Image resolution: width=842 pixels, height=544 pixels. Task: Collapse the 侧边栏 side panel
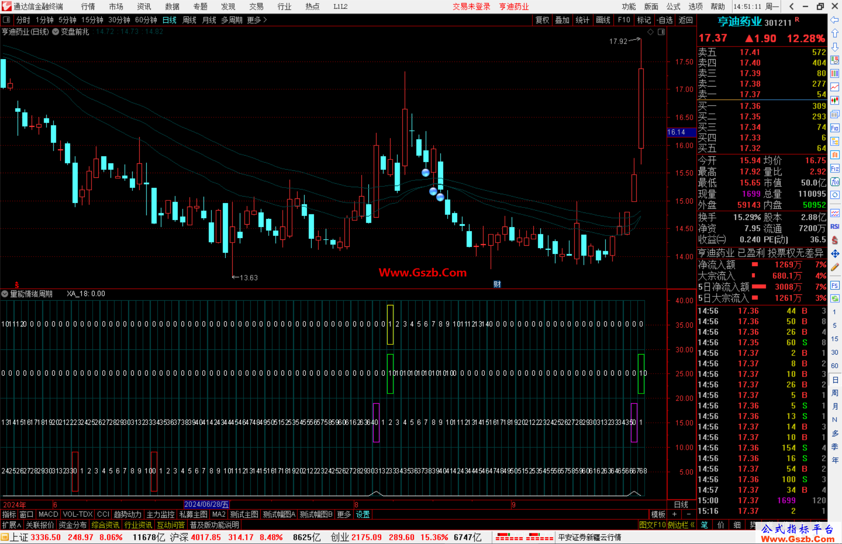[681, 525]
